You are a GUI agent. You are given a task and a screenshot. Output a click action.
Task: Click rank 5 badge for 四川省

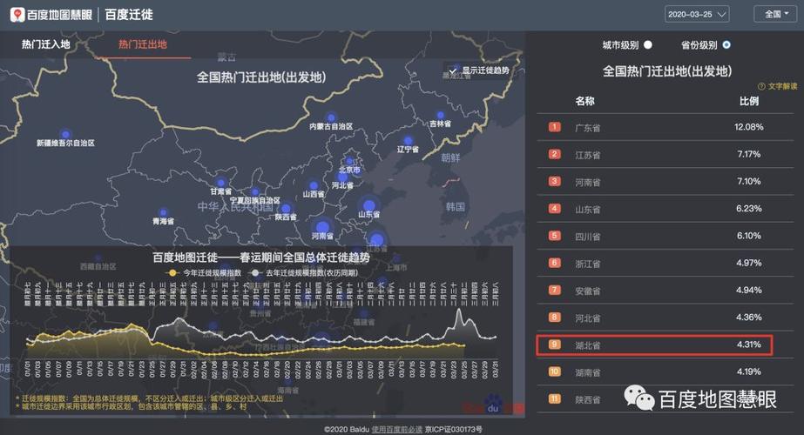coord(554,235)
